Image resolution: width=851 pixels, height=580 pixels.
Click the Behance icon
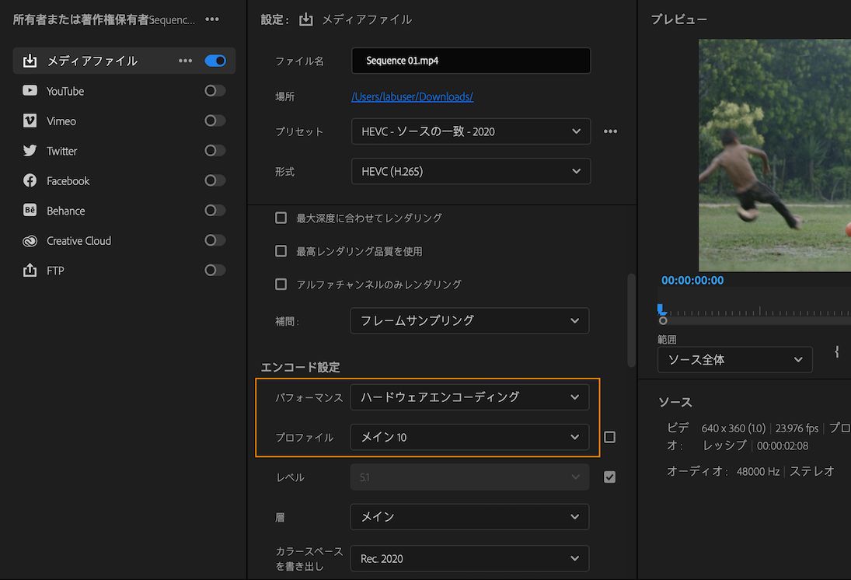coord(30,210)
